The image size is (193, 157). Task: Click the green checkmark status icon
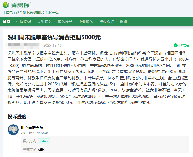click(175, 45)
